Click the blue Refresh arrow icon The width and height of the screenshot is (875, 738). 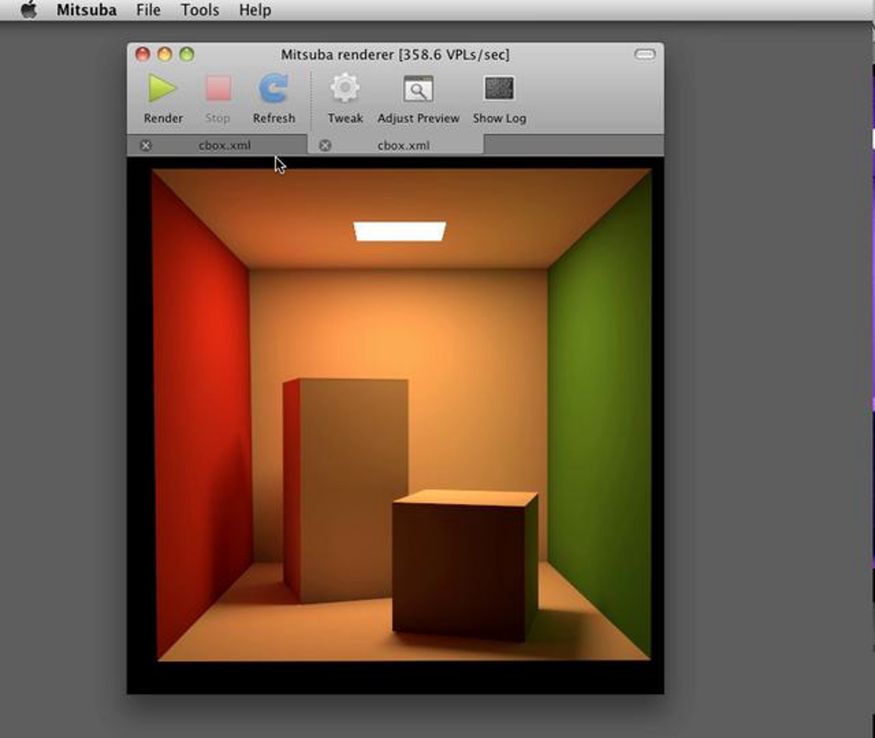274,88
